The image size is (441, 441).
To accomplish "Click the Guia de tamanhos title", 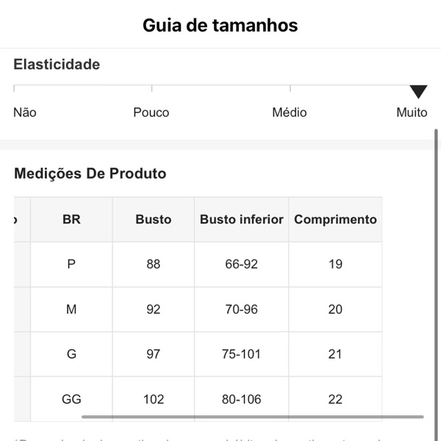I will click(220, 25).
